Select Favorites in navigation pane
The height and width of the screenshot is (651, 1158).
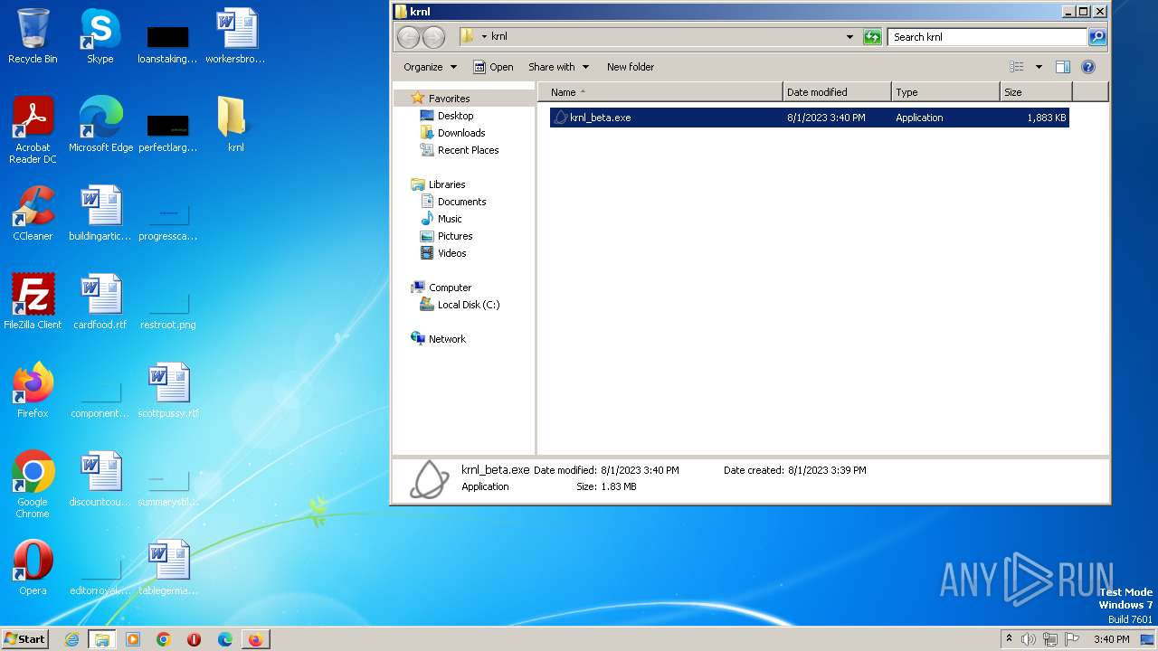tap(449, 99)
